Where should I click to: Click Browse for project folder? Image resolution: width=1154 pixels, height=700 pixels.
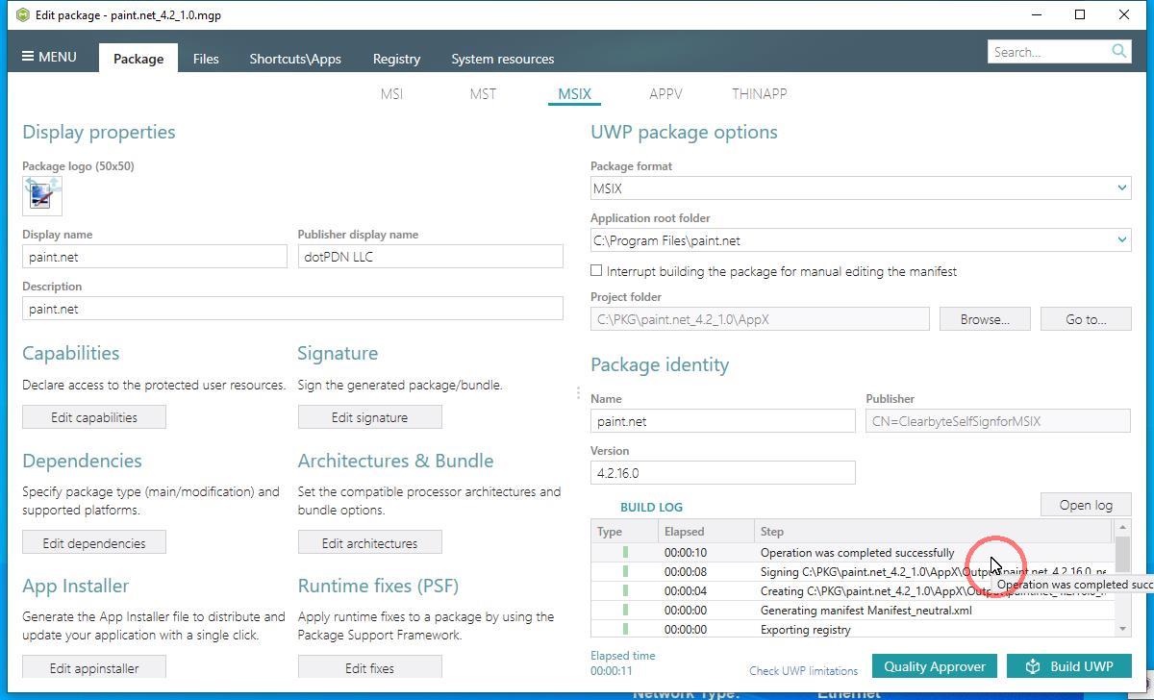click(984, 319)
